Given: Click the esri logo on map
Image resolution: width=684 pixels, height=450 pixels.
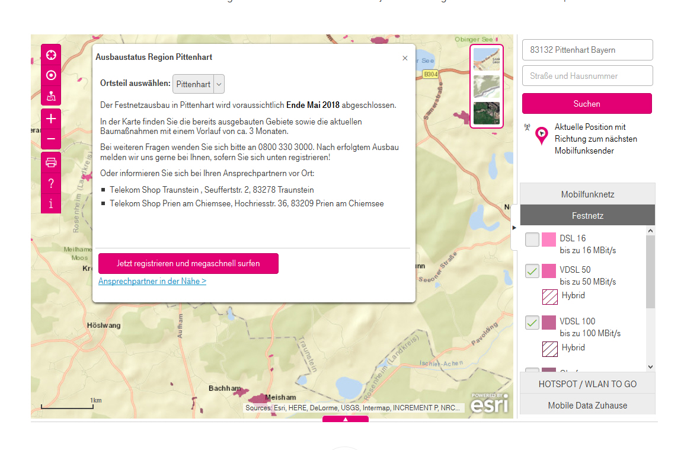Looking at the screenshot, I should (490, 403).
